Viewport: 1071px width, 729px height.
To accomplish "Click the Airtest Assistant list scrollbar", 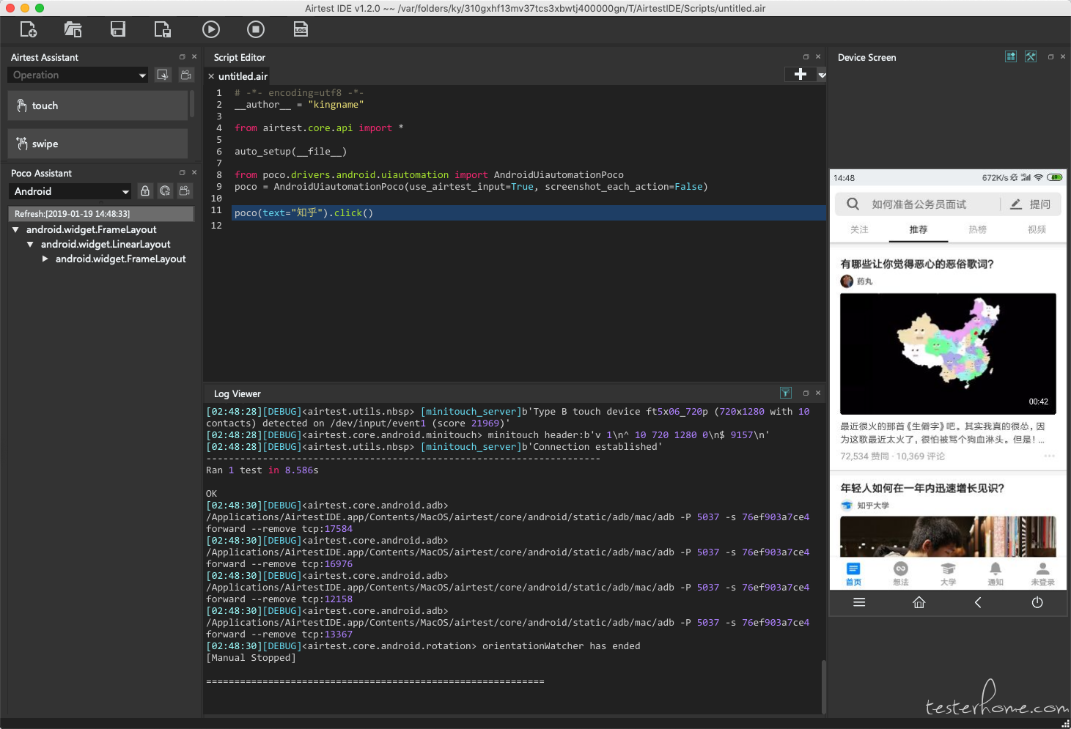I will (191, 105).
